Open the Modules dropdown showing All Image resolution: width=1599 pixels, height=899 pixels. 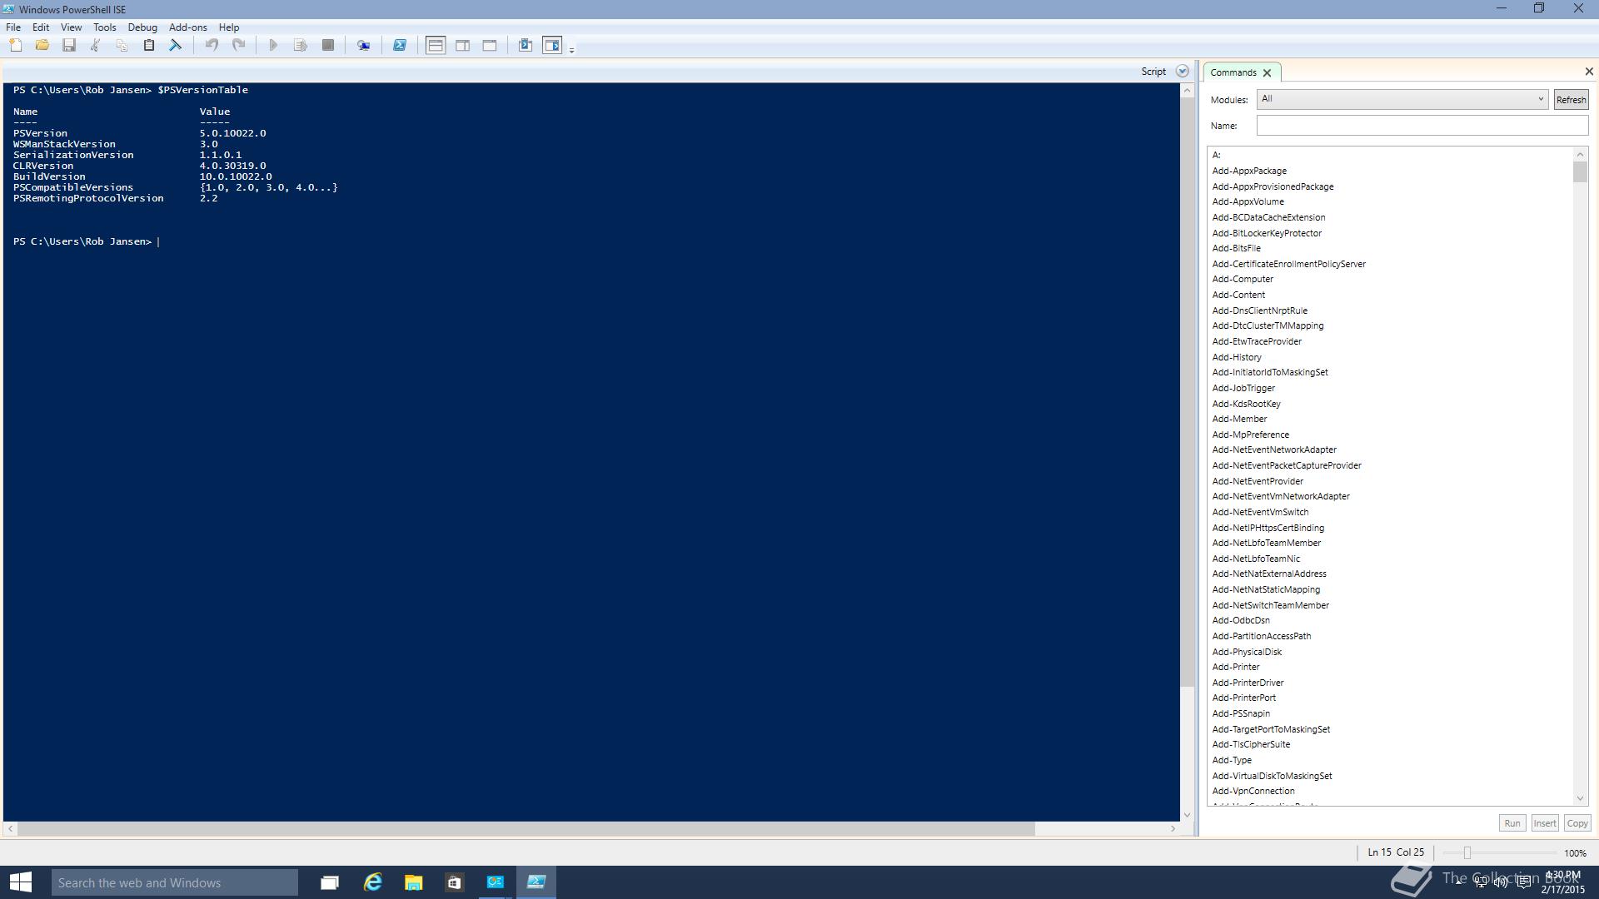[1402, 99]
